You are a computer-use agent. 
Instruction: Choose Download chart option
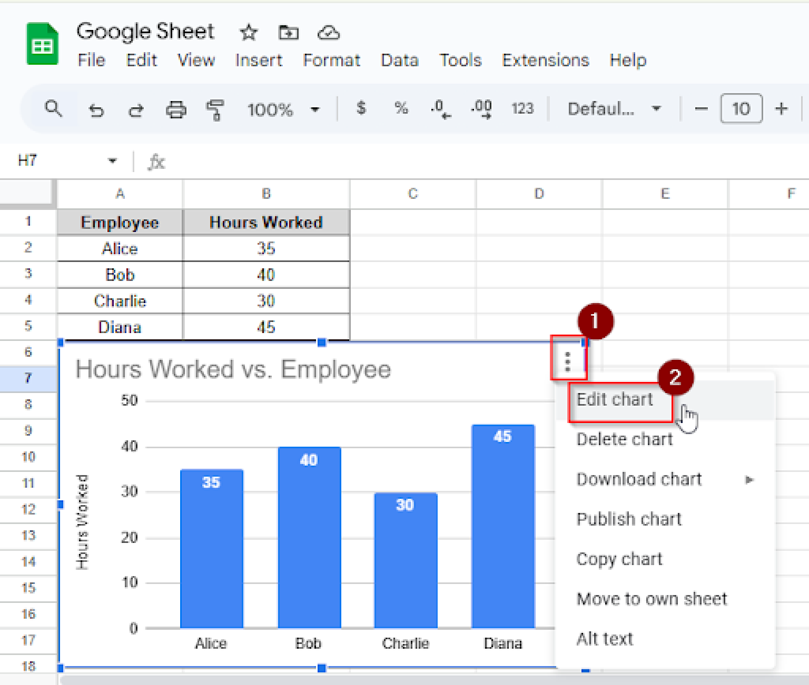click(x=665, y=479)
